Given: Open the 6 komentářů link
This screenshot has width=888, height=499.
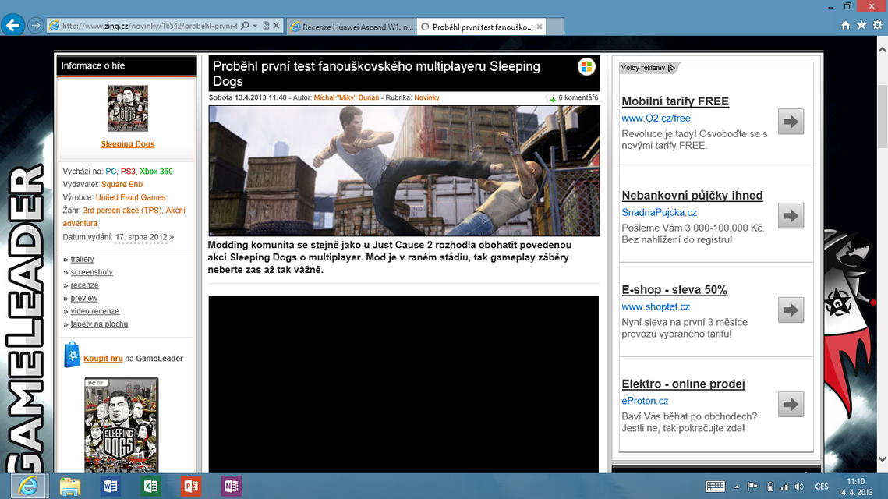Looking at the screenshot, I should [578, 97].
